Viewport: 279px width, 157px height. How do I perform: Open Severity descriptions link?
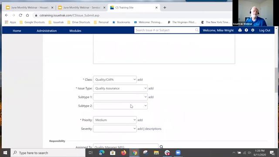point(153,129)
